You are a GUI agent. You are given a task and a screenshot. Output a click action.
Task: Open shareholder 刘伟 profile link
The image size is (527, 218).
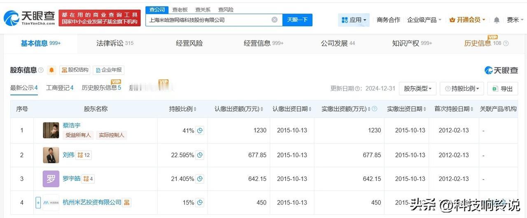click(69, 155)
